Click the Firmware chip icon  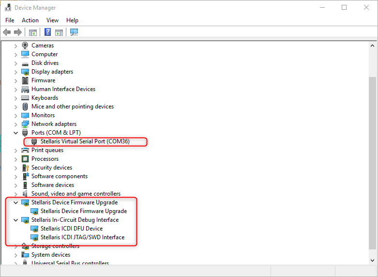point(25,80)
